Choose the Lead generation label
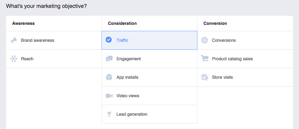The image size is (299, 129). (x=132, y=114)
